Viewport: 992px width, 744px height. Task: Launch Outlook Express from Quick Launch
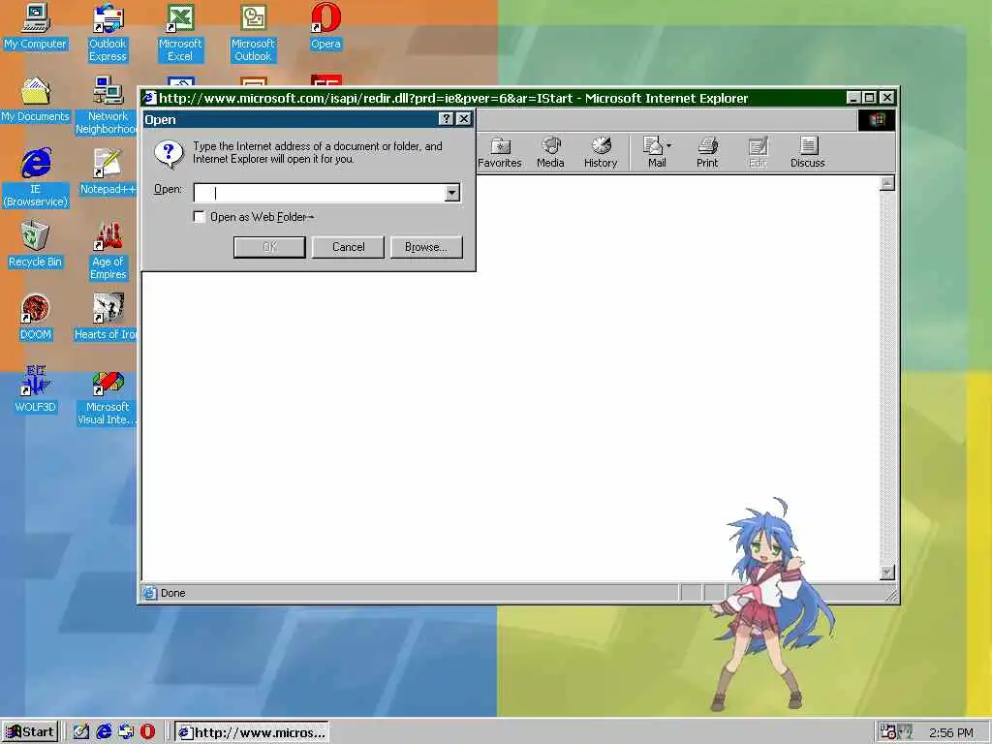tap(126, 732)
